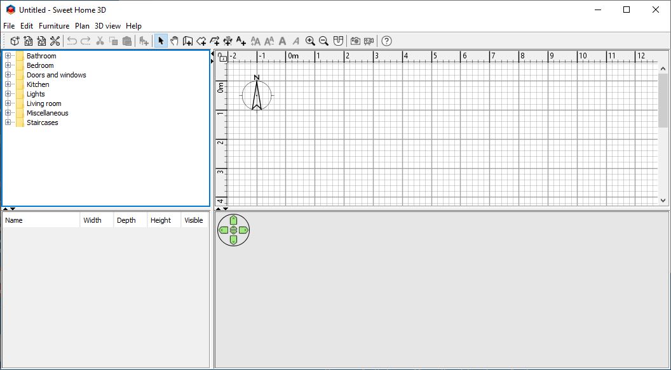This screenshot has height=370, width=671.
Task: Sort furniture by Depth column header
Action: 130,220
